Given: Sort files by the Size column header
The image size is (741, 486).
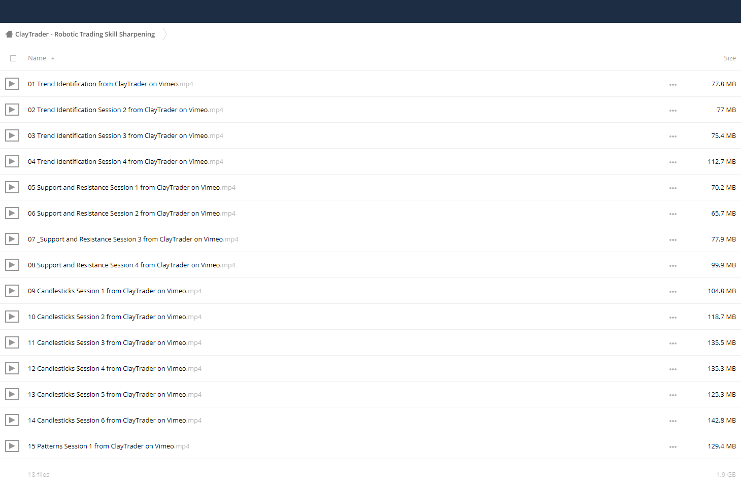Looking at the screenshot, I should 729,58.
